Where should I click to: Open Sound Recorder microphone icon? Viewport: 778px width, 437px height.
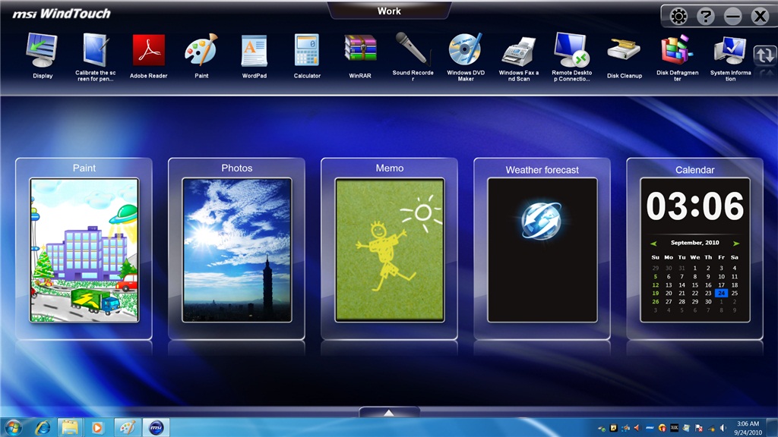click(x=412, y=49)
